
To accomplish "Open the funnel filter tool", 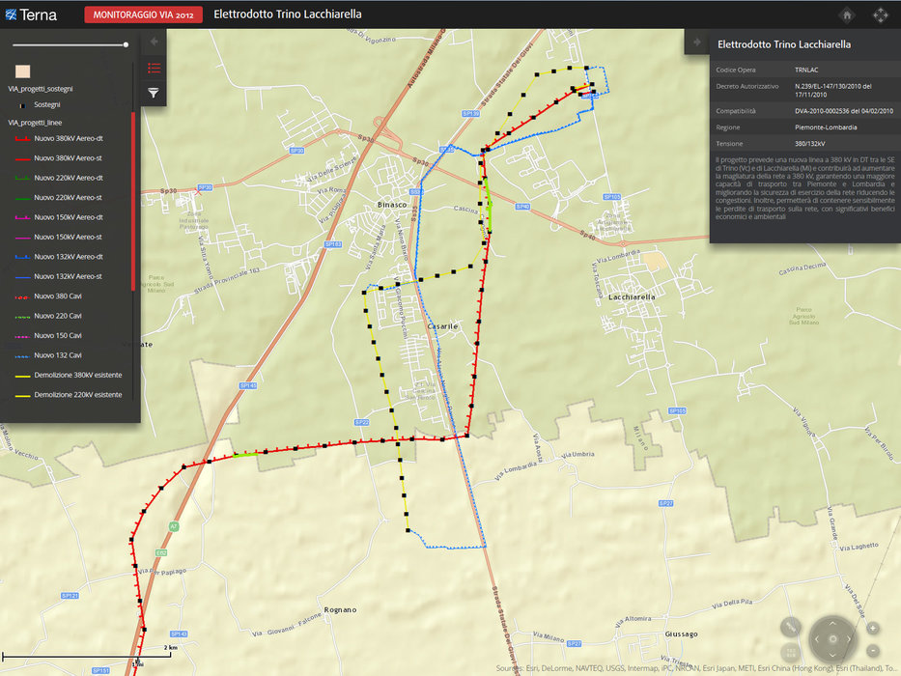I will (154, 93).
